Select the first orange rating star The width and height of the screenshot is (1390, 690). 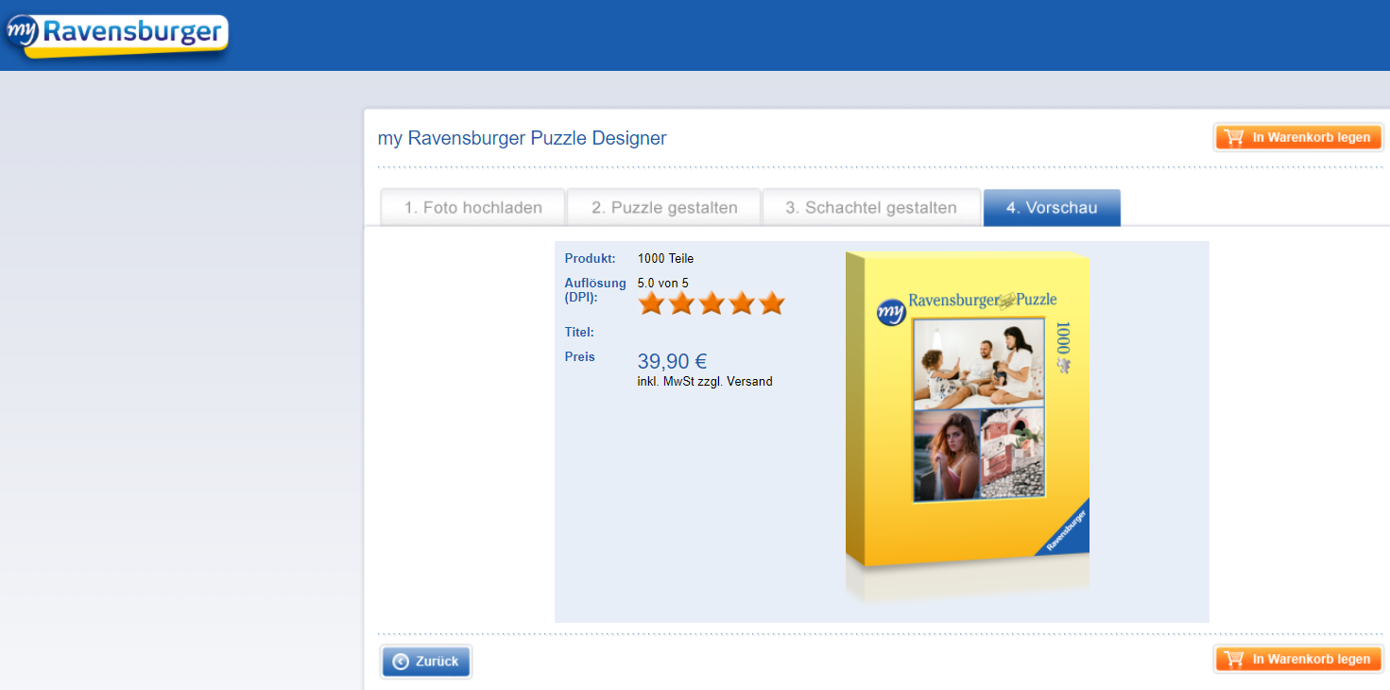pyautogui.click(x=651, y=303)
